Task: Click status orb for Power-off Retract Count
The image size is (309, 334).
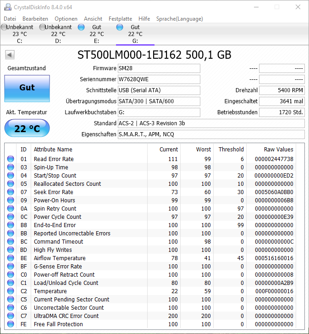Action: (x=11, y=274)
